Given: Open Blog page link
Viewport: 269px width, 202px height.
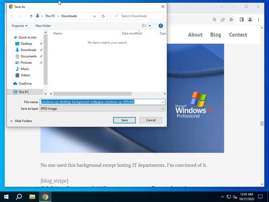Looking at the screenshot, I should coord(215,35).
